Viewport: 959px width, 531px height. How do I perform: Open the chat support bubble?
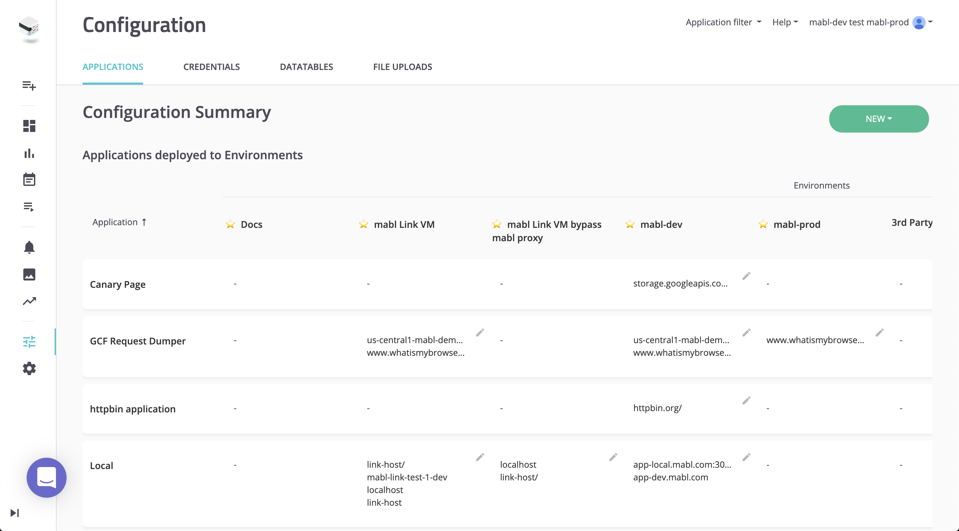click(x=47, y=477)
